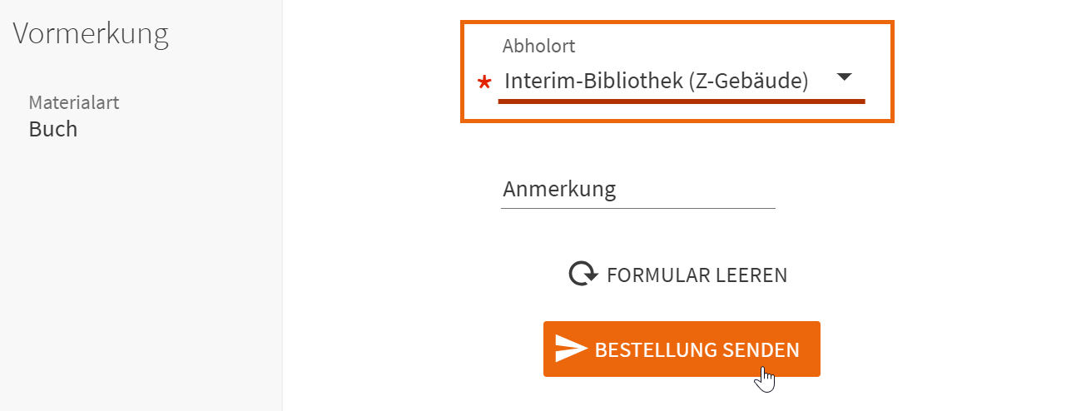Click the Vormerkung heading in sidebar

pos(91,34)
